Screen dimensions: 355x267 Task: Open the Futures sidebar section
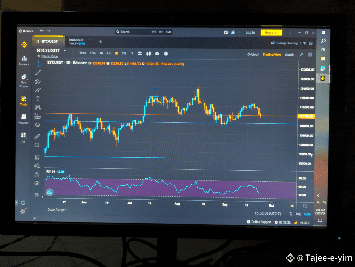pyautogui.click(x=23, y=119)
